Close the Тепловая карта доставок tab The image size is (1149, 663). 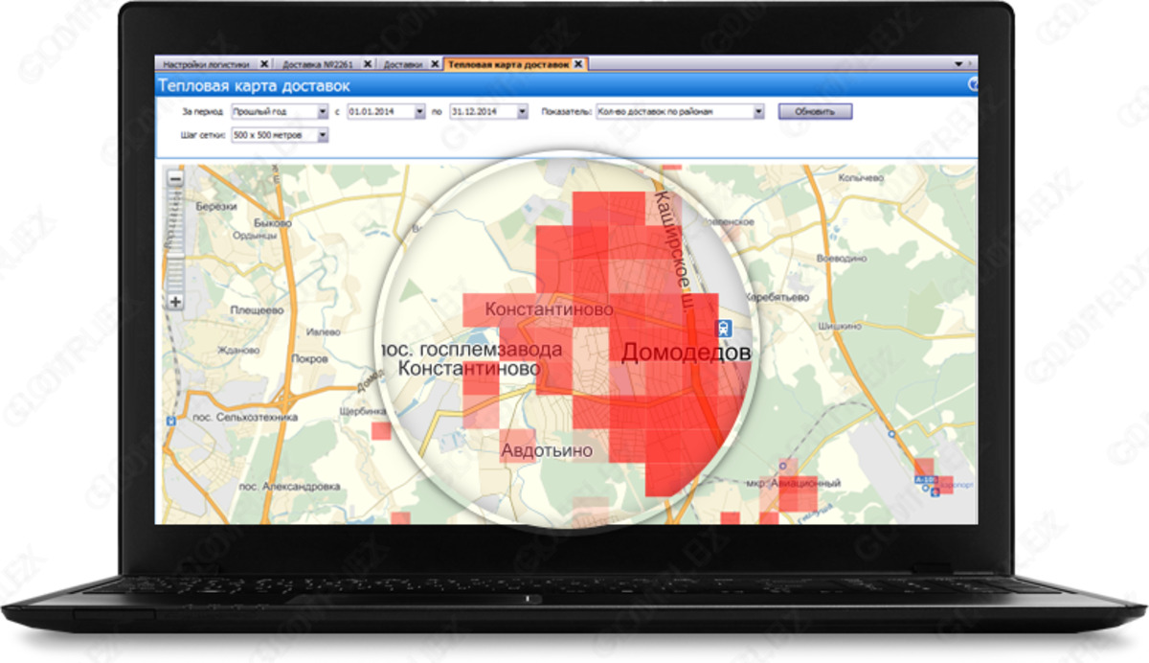click(578, 64)
